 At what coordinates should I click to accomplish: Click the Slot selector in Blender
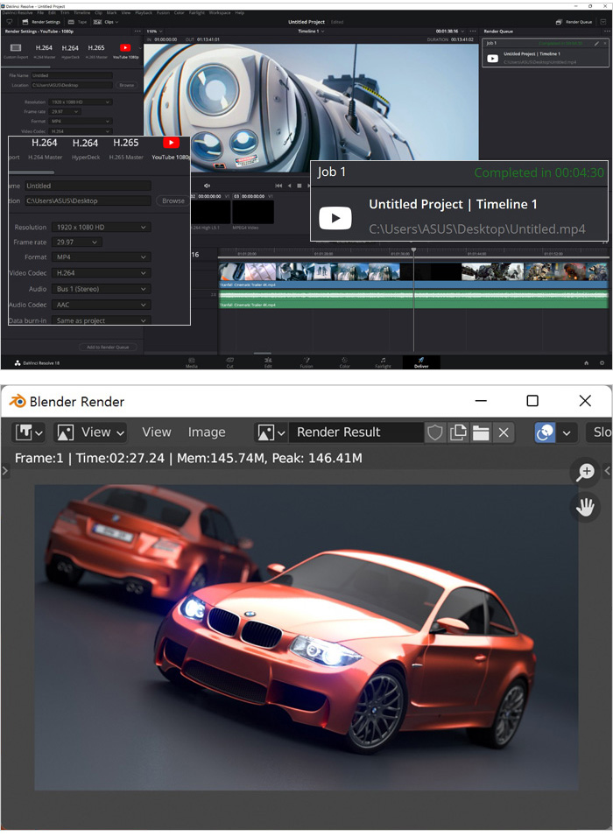[600, 432]
